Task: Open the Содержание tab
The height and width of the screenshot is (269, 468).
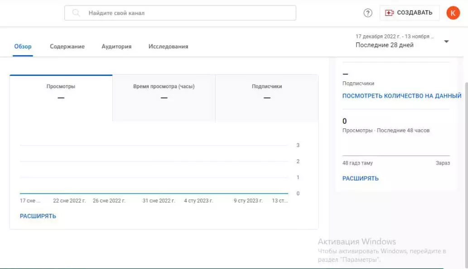Action: (67, 47)
